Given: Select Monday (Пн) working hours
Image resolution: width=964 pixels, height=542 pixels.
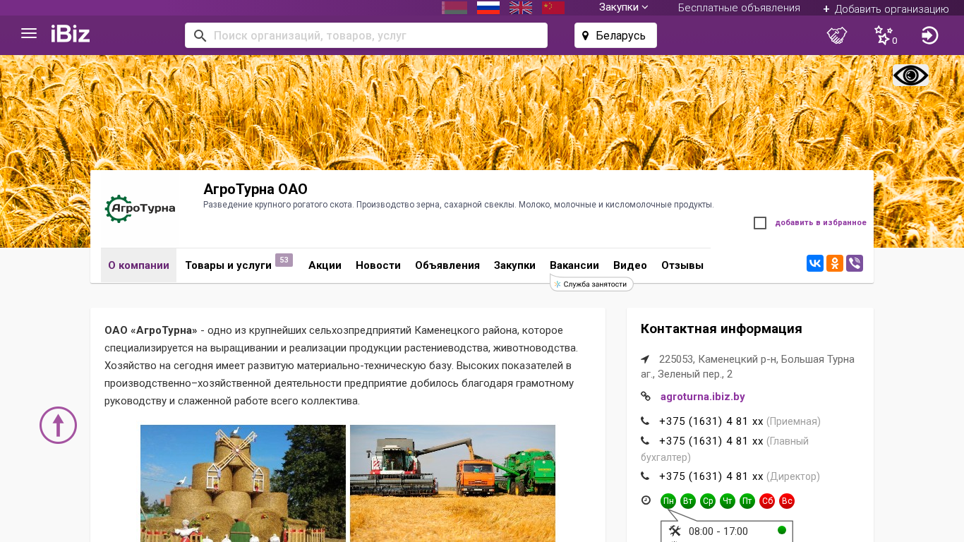Looking at the screenshot, I should [668, 501].
